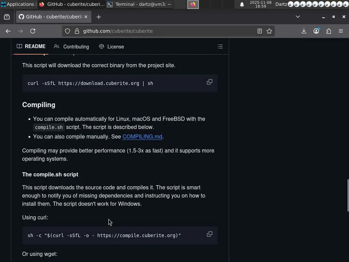Click the Firefox thumbnail icon in panel

pos(193,4)
